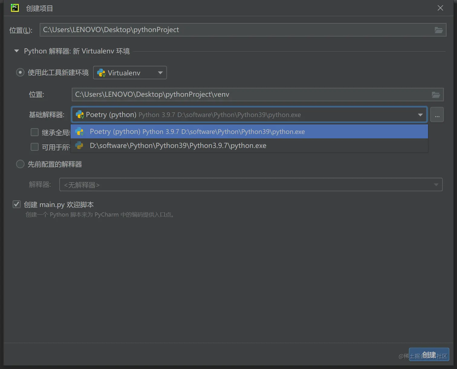This screenshot has height=369, width=457.
Task: Click the Python 解释器: 新 Virtualenv 环境 heading
Action: pyautogui.click(x=77, y=51)
